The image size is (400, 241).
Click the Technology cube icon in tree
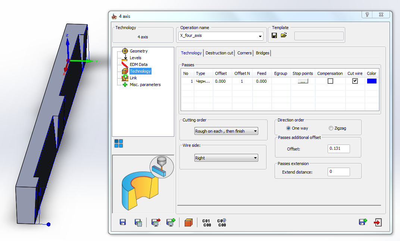125,71
